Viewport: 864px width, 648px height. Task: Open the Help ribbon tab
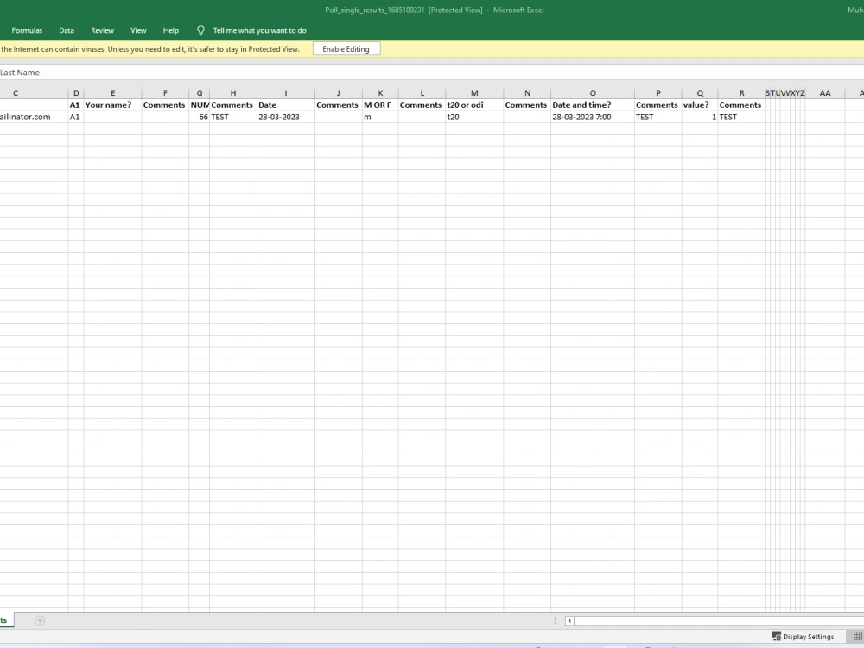tap(170, 30)
